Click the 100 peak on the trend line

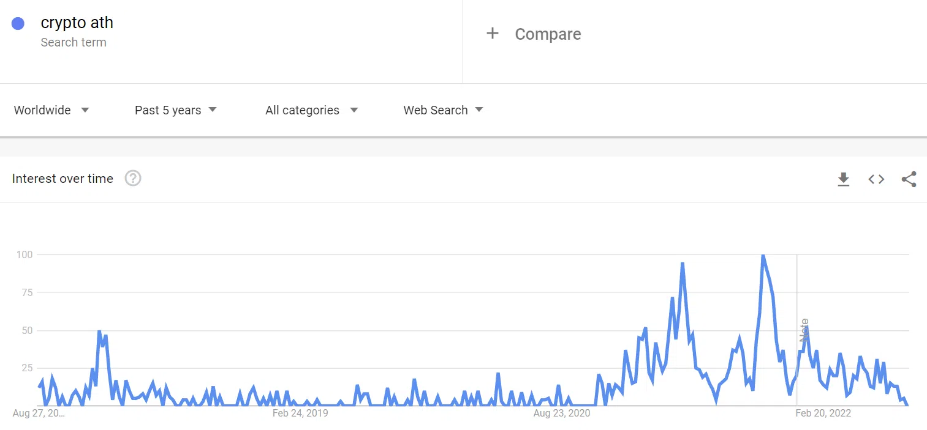coord(763,255)
